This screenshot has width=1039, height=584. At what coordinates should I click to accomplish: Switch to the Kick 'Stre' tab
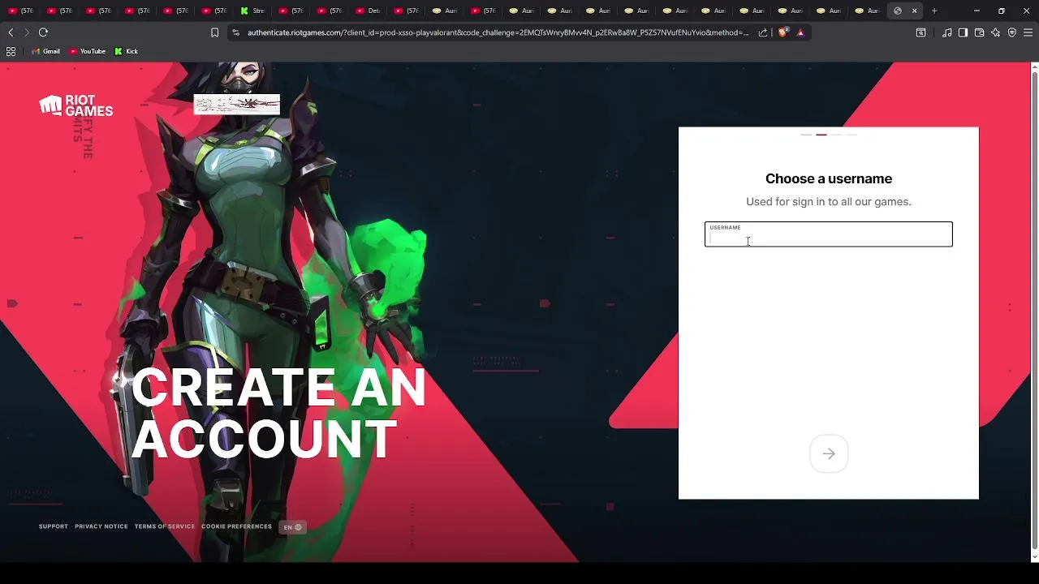click(253, 11)
